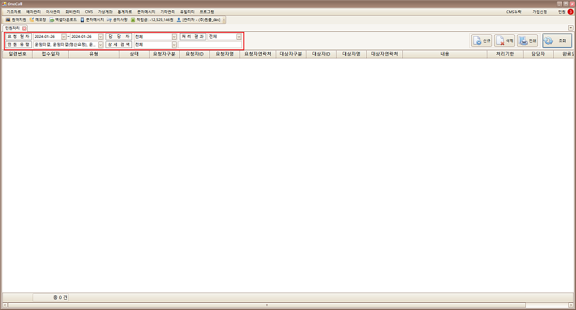Click the 엑셀다운로드 Excel download icon

click(63, 20)
